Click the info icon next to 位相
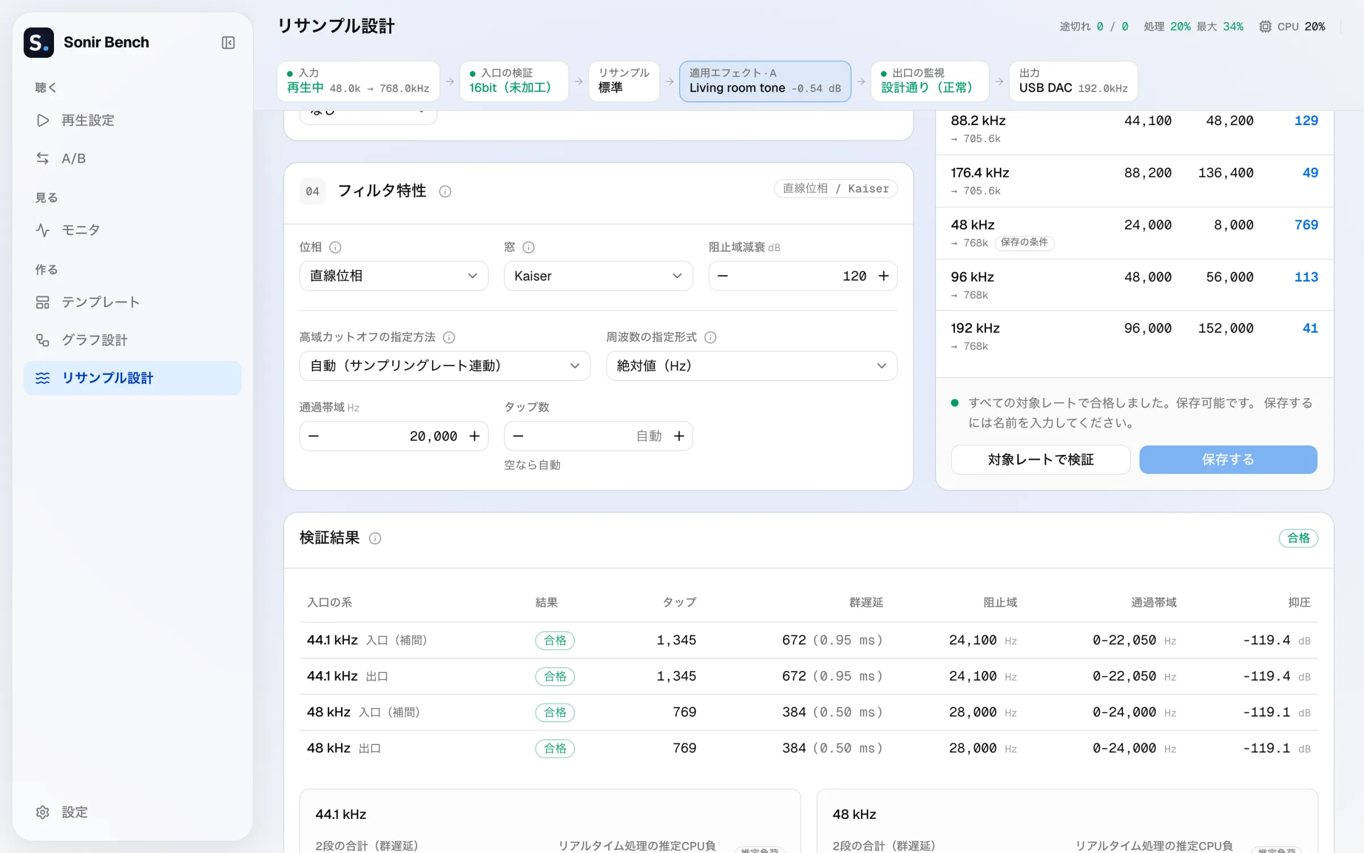 335,247
